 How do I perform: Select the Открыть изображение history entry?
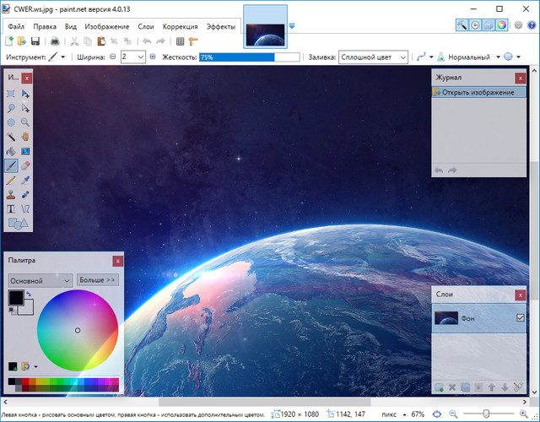point(478,92)
